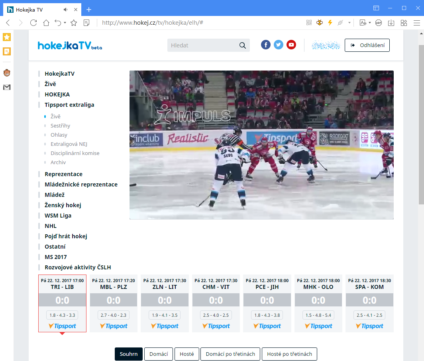Image resolution: width=424 pixels, height=361 pixels.
Task: Go to the browser home page
Action: (46, 23)
